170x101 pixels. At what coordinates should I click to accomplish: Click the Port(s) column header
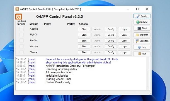tap(71, 24)
